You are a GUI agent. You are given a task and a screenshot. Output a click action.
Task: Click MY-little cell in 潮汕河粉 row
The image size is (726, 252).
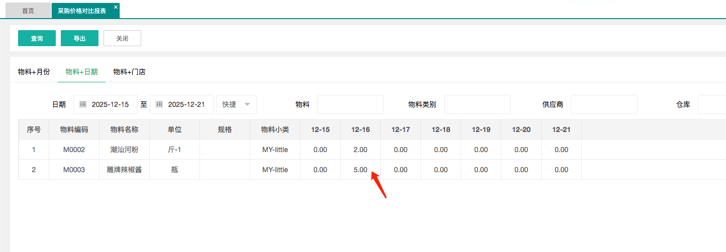coord(275,150)
